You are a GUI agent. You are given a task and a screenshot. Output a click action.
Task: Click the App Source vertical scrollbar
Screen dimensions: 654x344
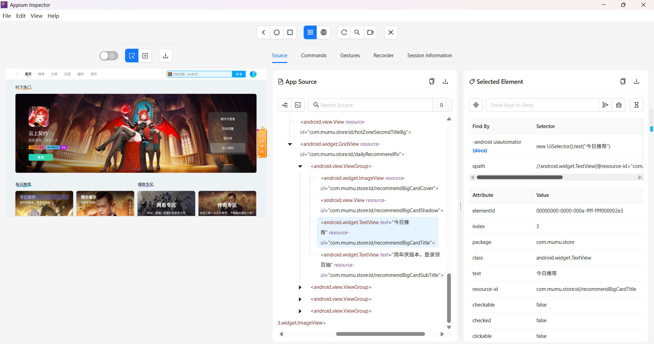[449, 298]
